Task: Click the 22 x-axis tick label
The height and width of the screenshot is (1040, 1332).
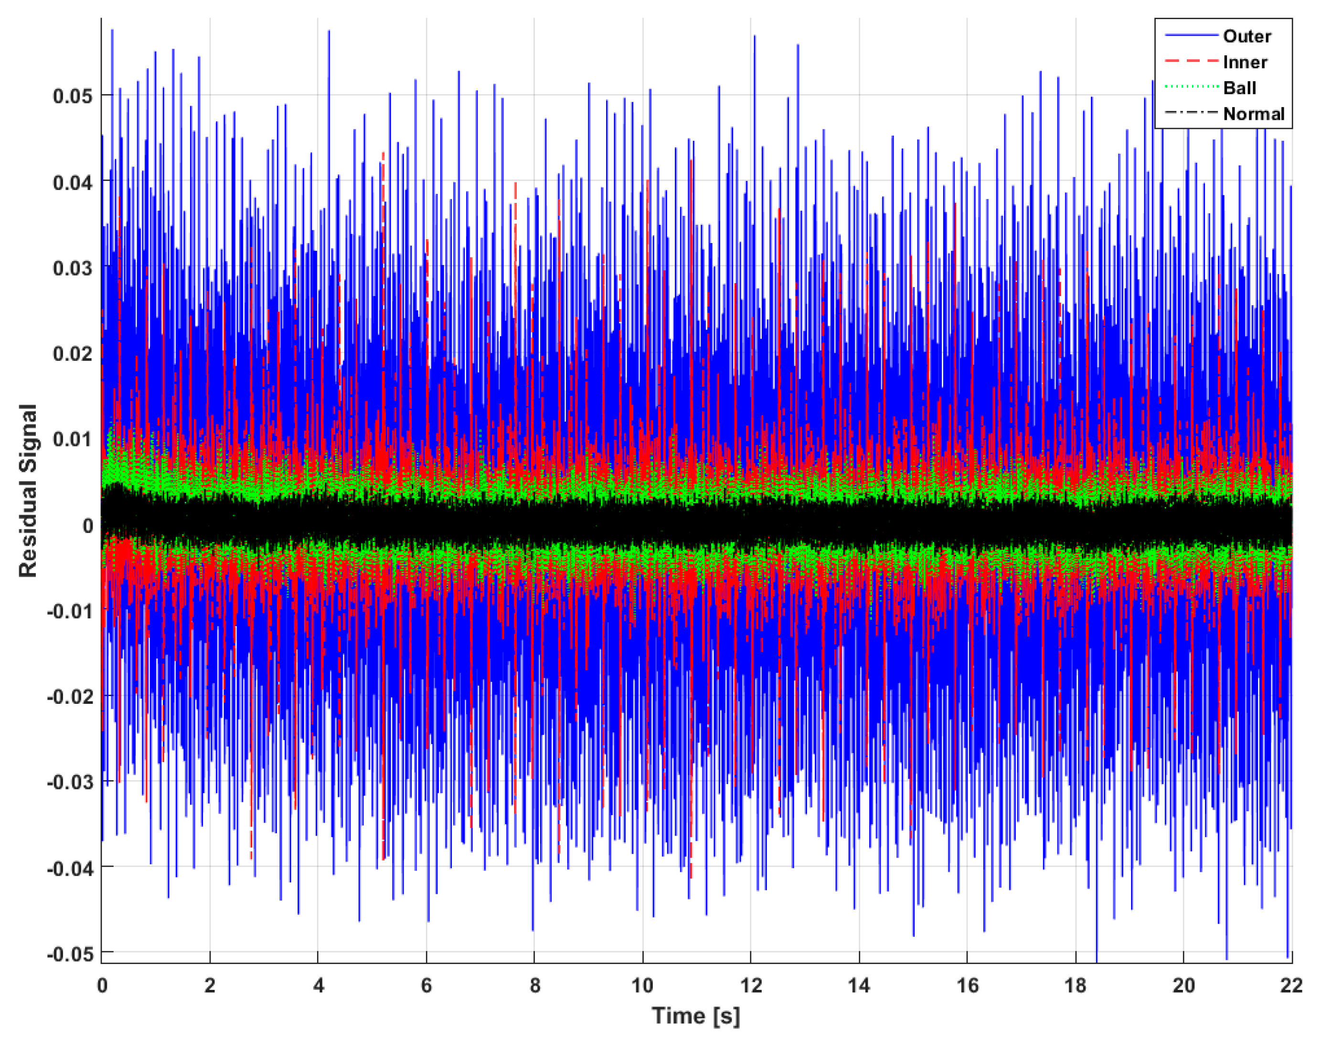Action: tap(1291, 986)
